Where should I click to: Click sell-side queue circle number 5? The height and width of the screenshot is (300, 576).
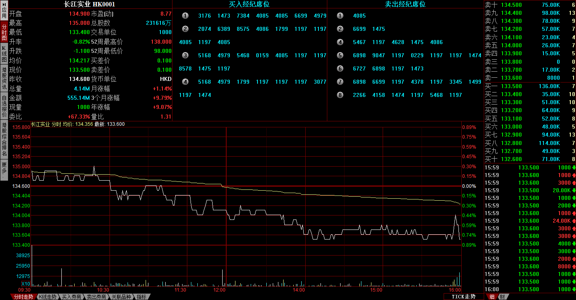[340, 55]
